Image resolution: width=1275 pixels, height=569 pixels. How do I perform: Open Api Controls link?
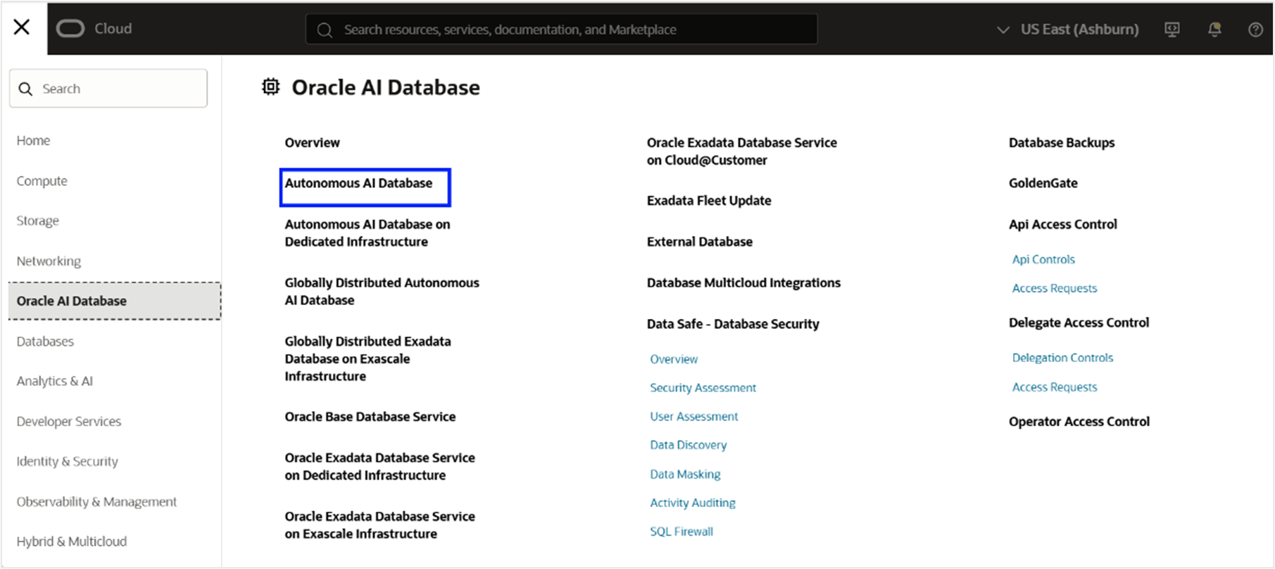[x=1043, y=259]
